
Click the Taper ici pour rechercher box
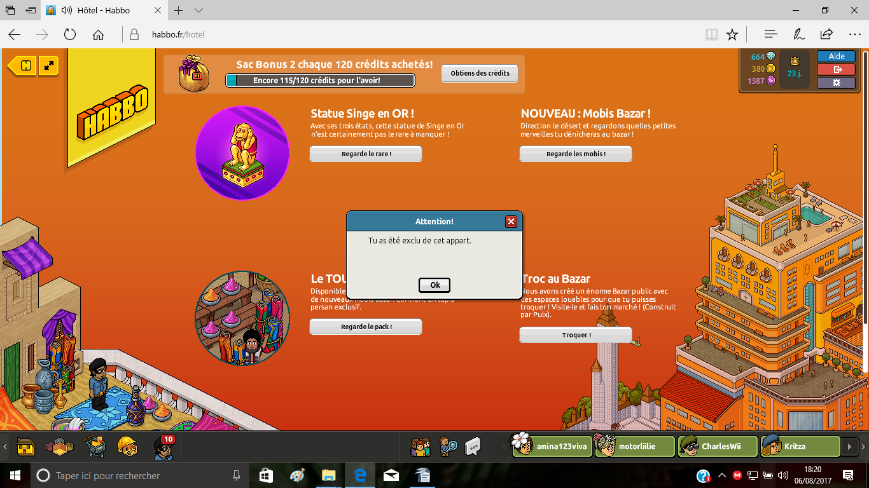click(x=141, y=475)
